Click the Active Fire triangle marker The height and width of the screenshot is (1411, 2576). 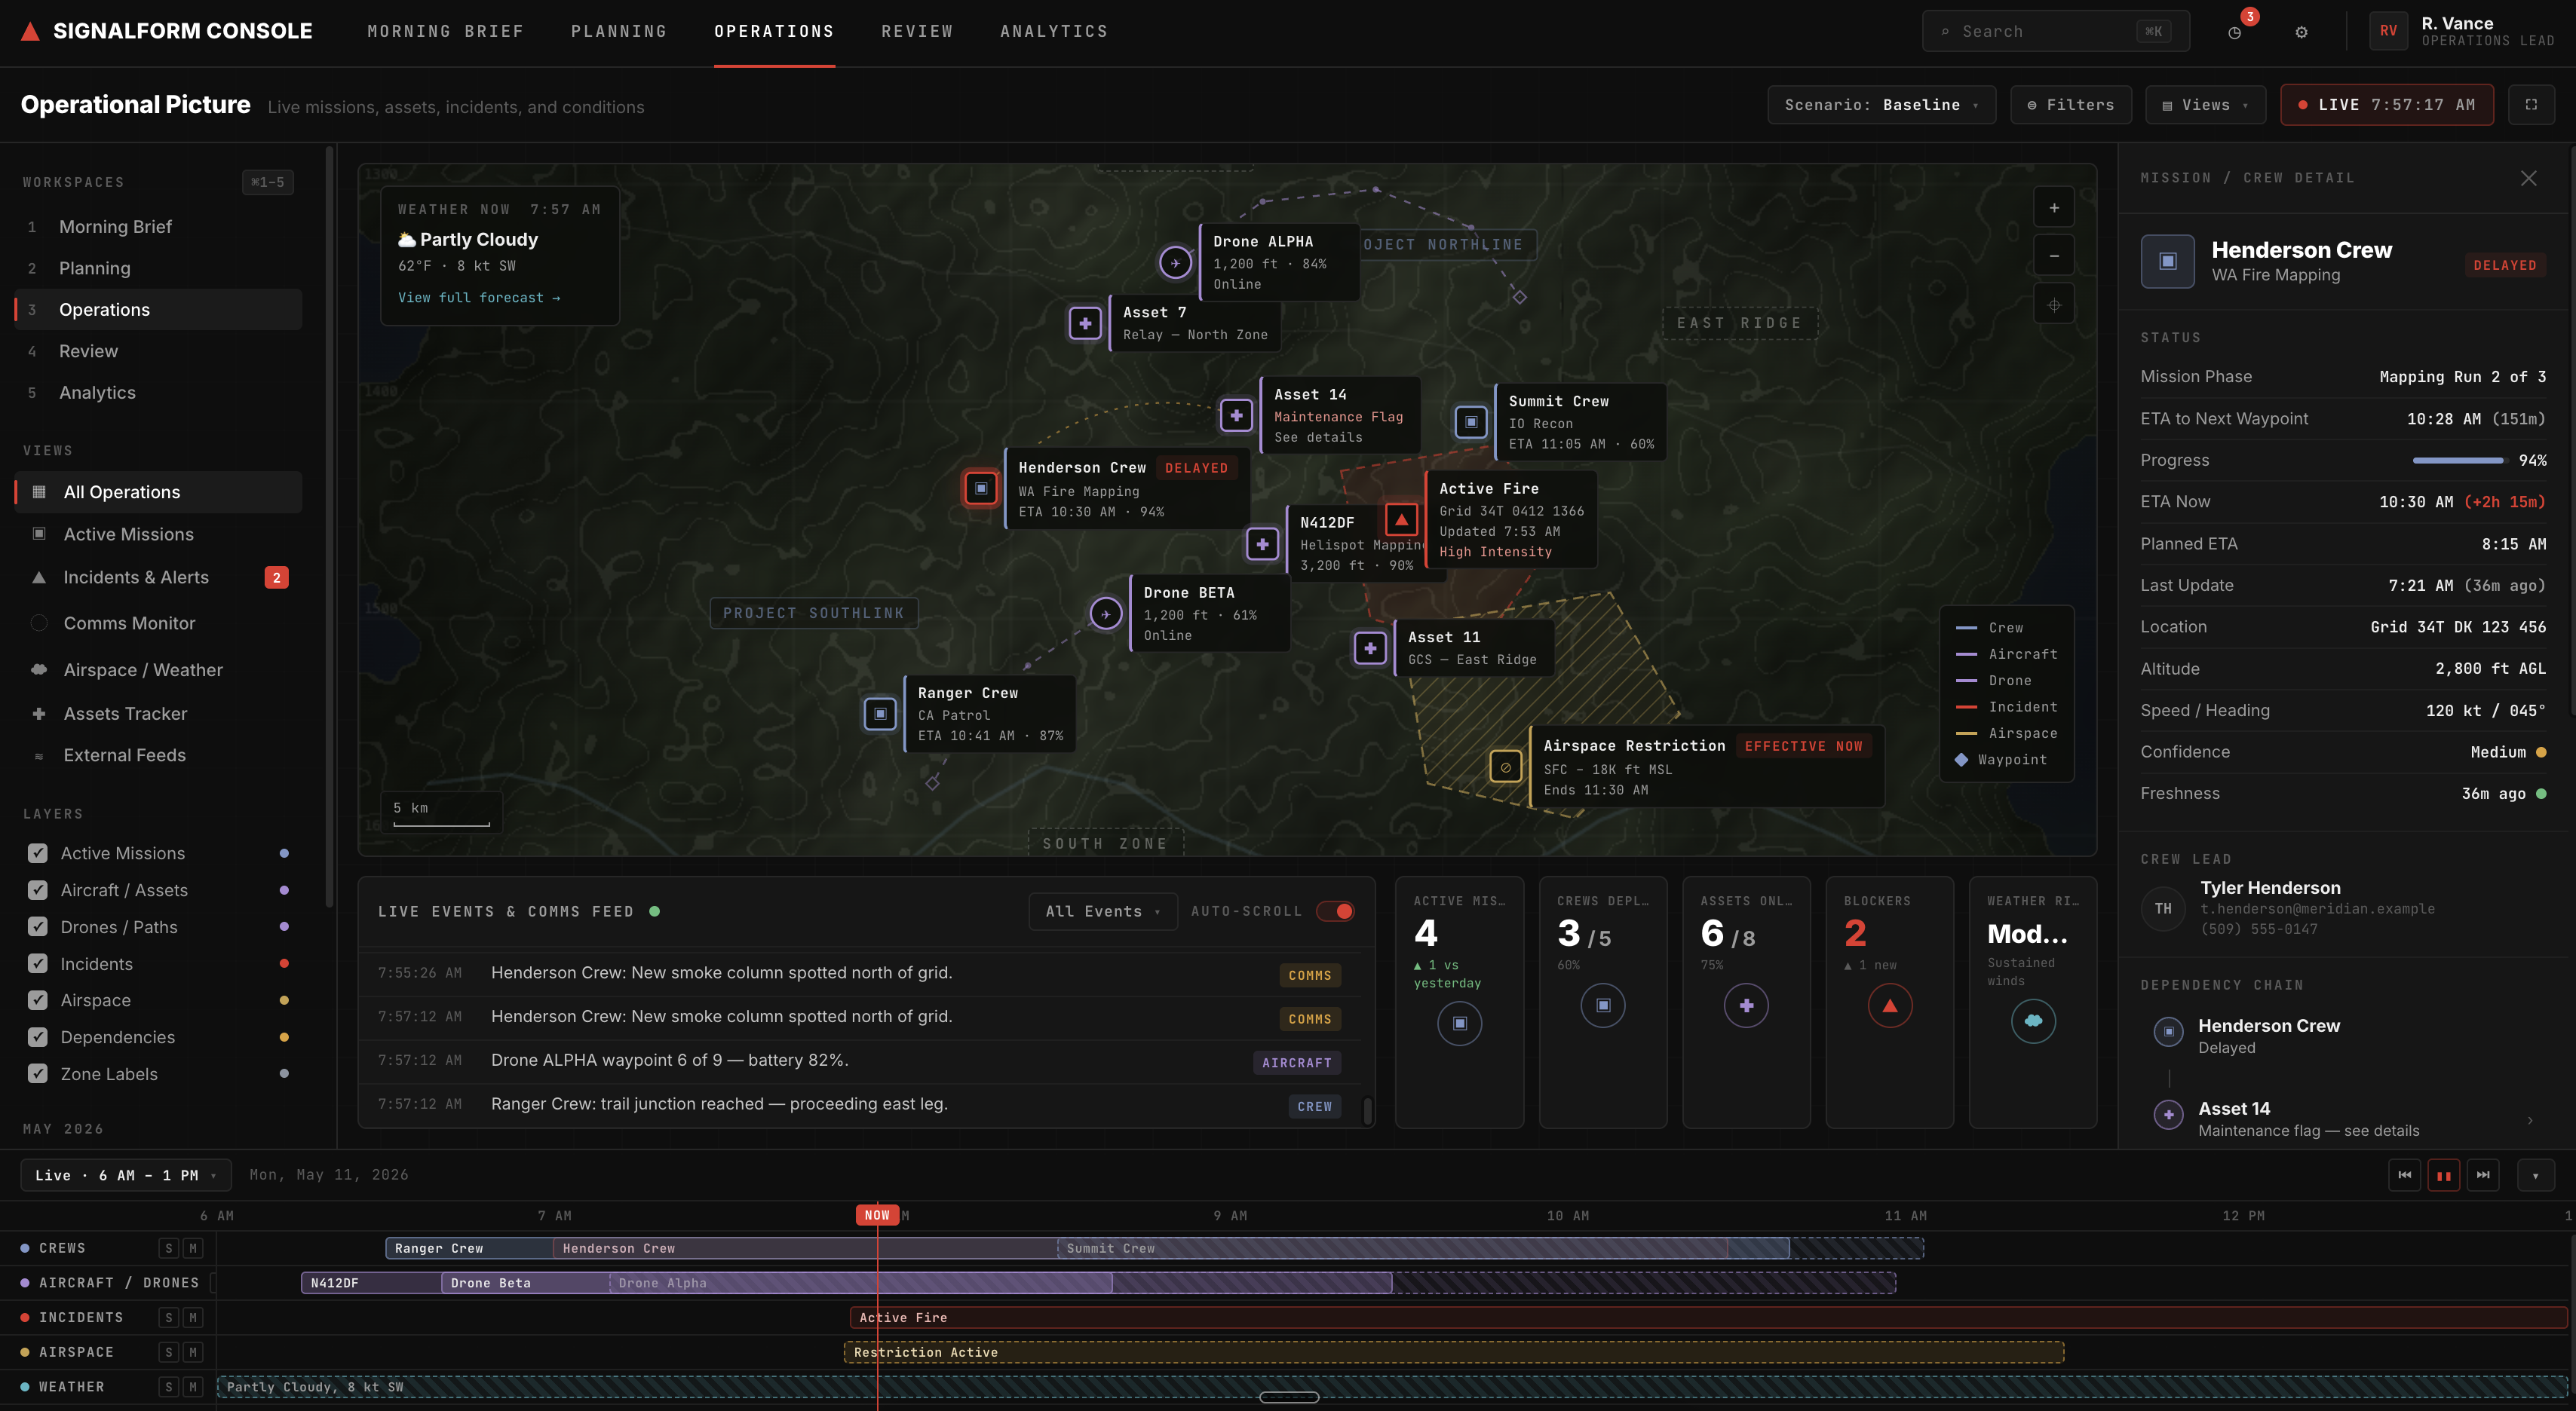point(1401,519)
